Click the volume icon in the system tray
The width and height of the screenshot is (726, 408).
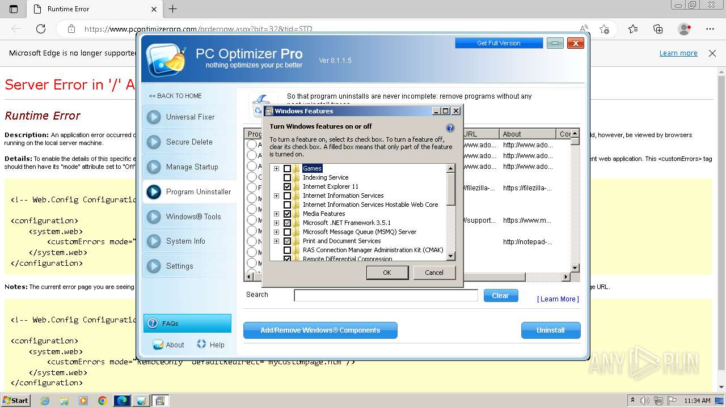tap(645, 401)
